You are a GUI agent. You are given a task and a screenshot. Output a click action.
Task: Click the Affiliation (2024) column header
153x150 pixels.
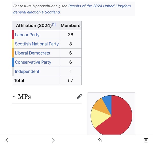tap(36, 25)
